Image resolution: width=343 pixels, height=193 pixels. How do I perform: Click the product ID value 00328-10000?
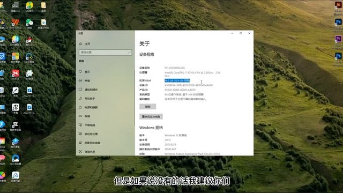click(x=180, y=90)
